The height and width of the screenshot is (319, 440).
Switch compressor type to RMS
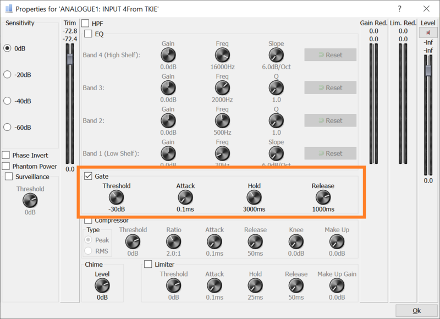(88, 251)
